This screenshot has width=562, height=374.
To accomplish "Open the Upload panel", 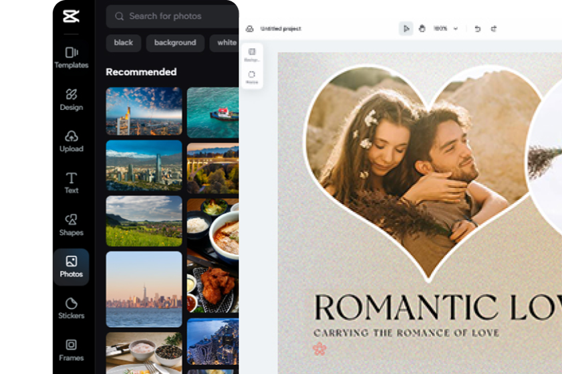I will [x=72, y=141].
